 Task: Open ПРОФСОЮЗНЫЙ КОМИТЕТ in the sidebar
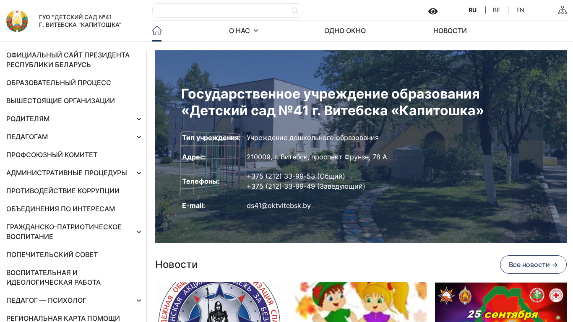pyautogui.click(x=52, y=155)
